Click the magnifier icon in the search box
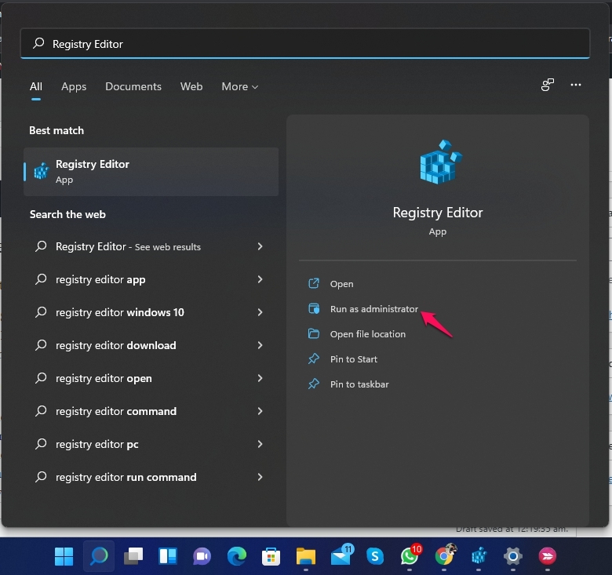This screenshot has width=612, height=575. tap(38, 43)
